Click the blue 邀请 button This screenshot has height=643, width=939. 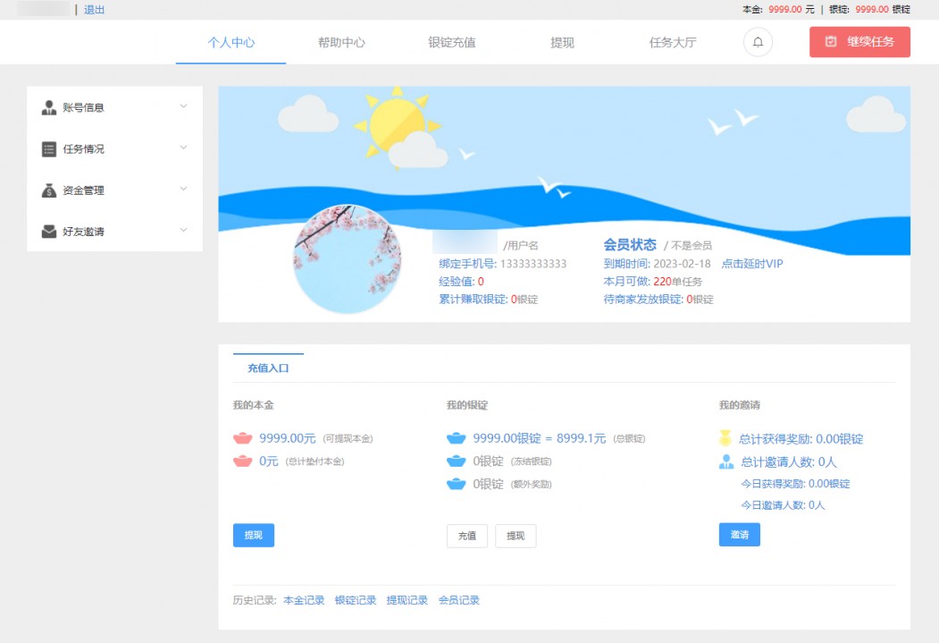click(x=740, y=535)
